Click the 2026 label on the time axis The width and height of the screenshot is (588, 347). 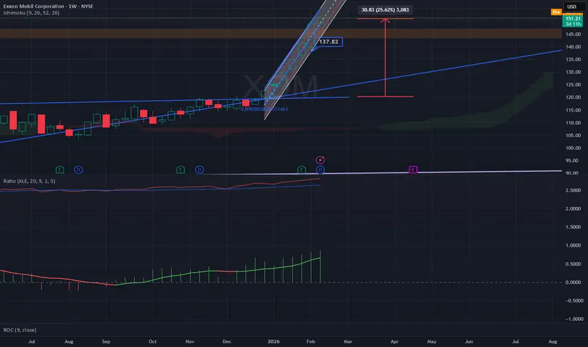(274, 341)
